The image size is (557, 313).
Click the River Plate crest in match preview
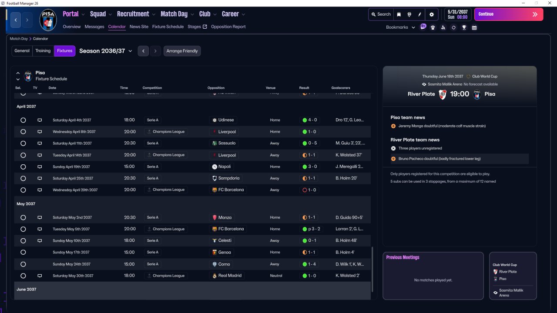coord(443,94)
